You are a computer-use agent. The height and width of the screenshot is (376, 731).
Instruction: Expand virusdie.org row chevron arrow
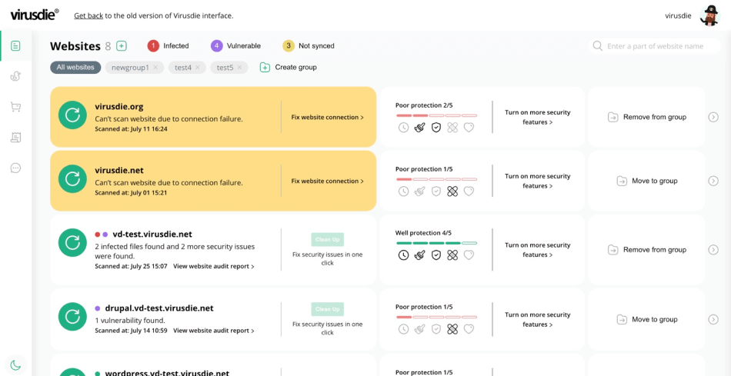click(713, 117)
